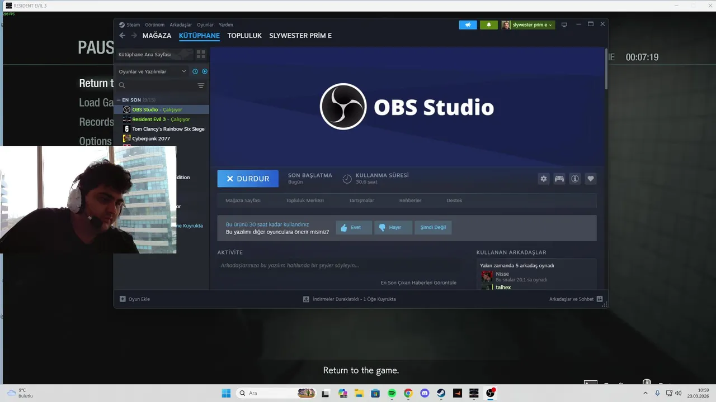Image resolution: width=716 pixels, height=402 pixels.
Task: Go forward with the Steam forward arrow
Action: (x=134, y=35)
